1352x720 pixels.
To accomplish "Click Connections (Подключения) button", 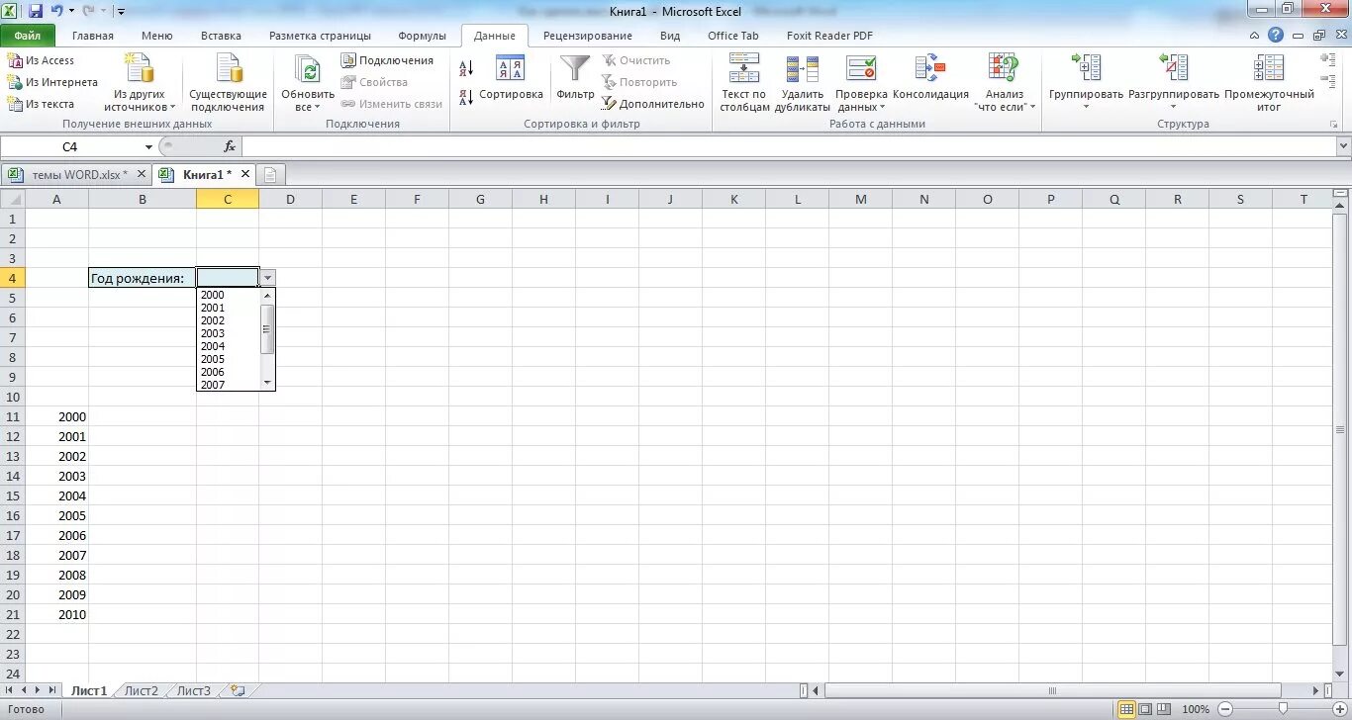I will coord(388,60).
